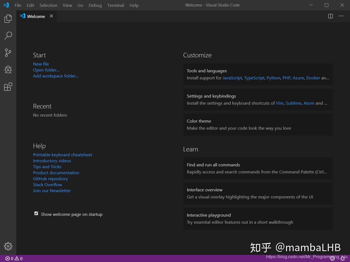Open the Extensions view icon

click(x=8, y=86)
